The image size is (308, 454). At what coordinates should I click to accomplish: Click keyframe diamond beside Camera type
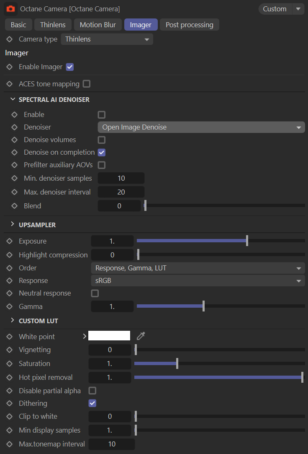(x=10, y=39)
